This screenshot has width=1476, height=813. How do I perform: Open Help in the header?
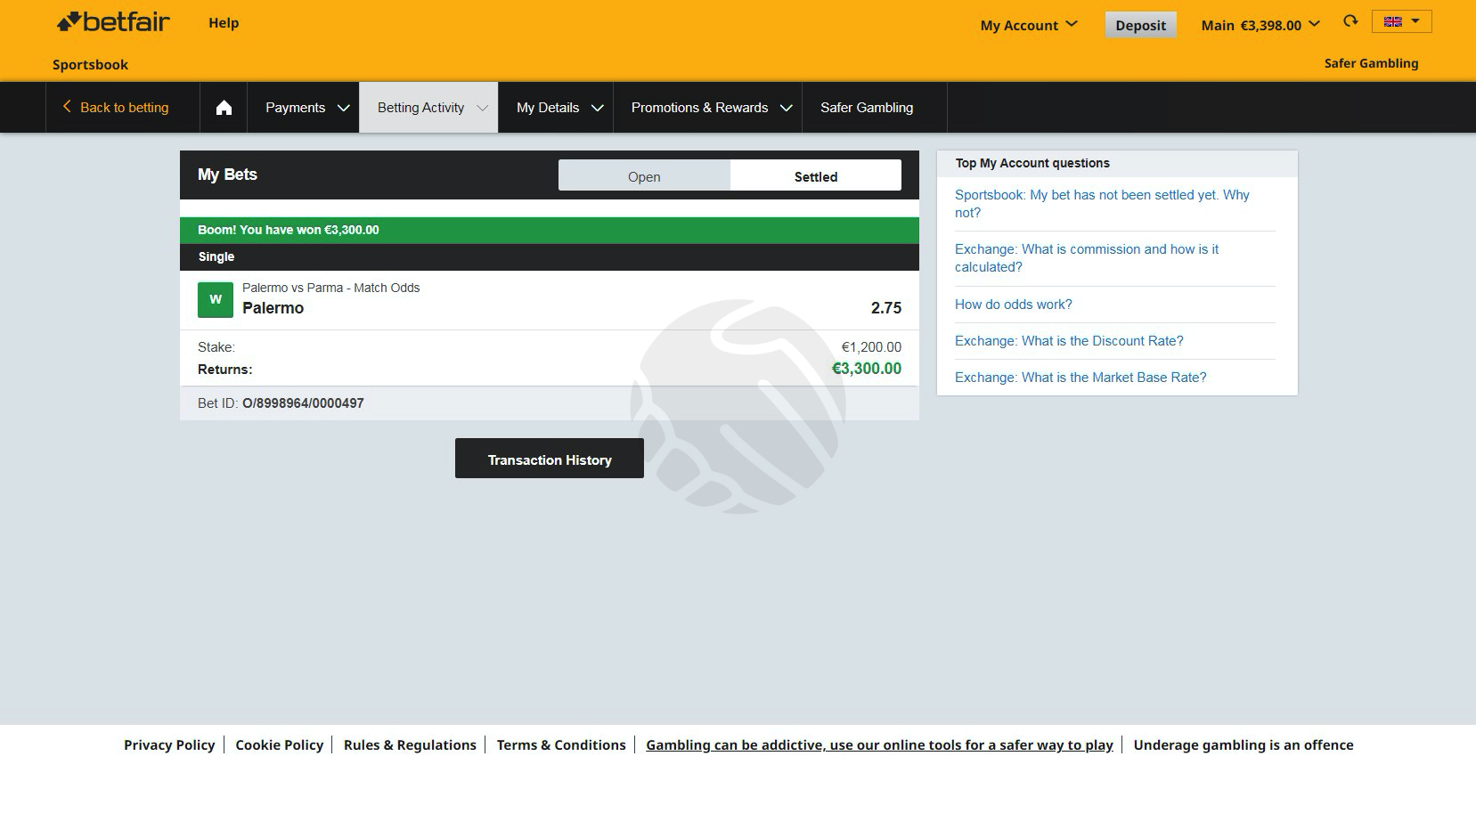click(x=224, y=23)
